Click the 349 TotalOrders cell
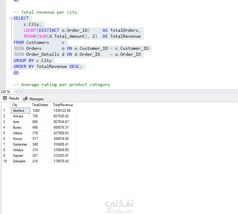Viewport: 238px width, 214px height. point(41,144)
